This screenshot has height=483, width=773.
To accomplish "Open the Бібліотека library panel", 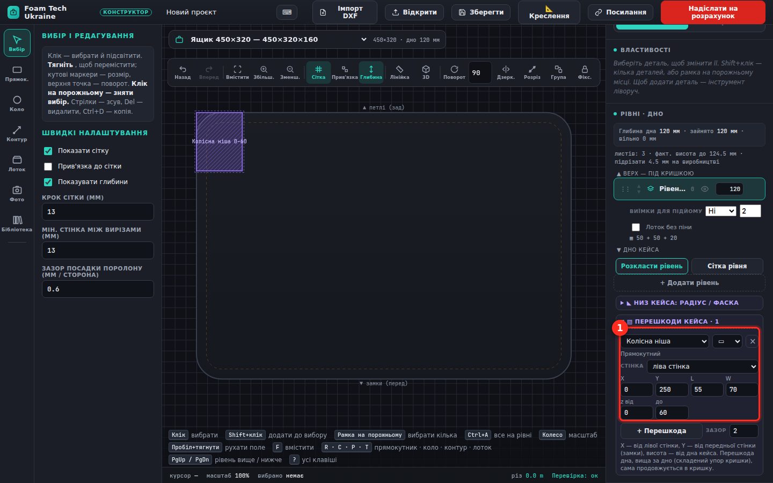I will pyautogui.click(x=17, y=224).
